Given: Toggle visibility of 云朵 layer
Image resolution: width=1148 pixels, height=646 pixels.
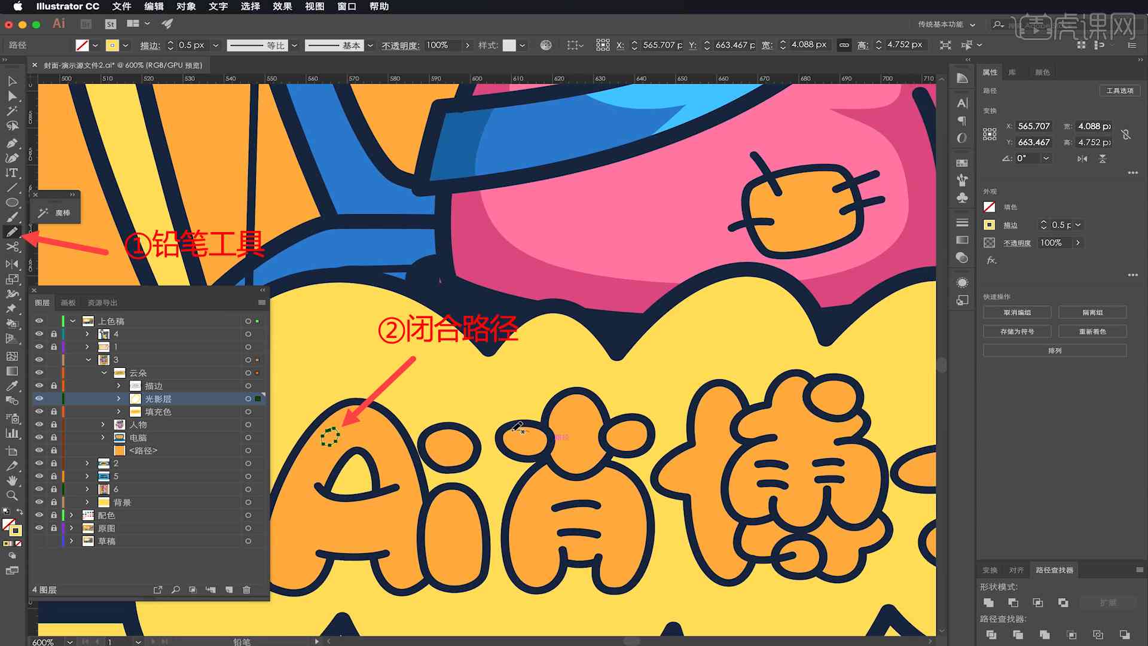Looking at the screenshot, I should (39, 372).
